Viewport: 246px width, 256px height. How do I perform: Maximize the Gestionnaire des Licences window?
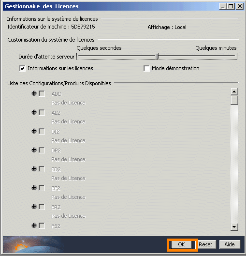click(231, 6)
